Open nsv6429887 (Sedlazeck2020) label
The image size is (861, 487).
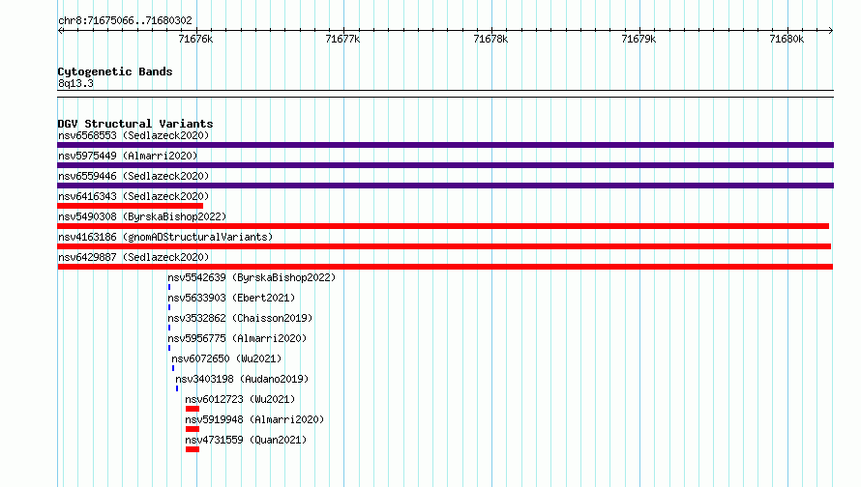134,257
